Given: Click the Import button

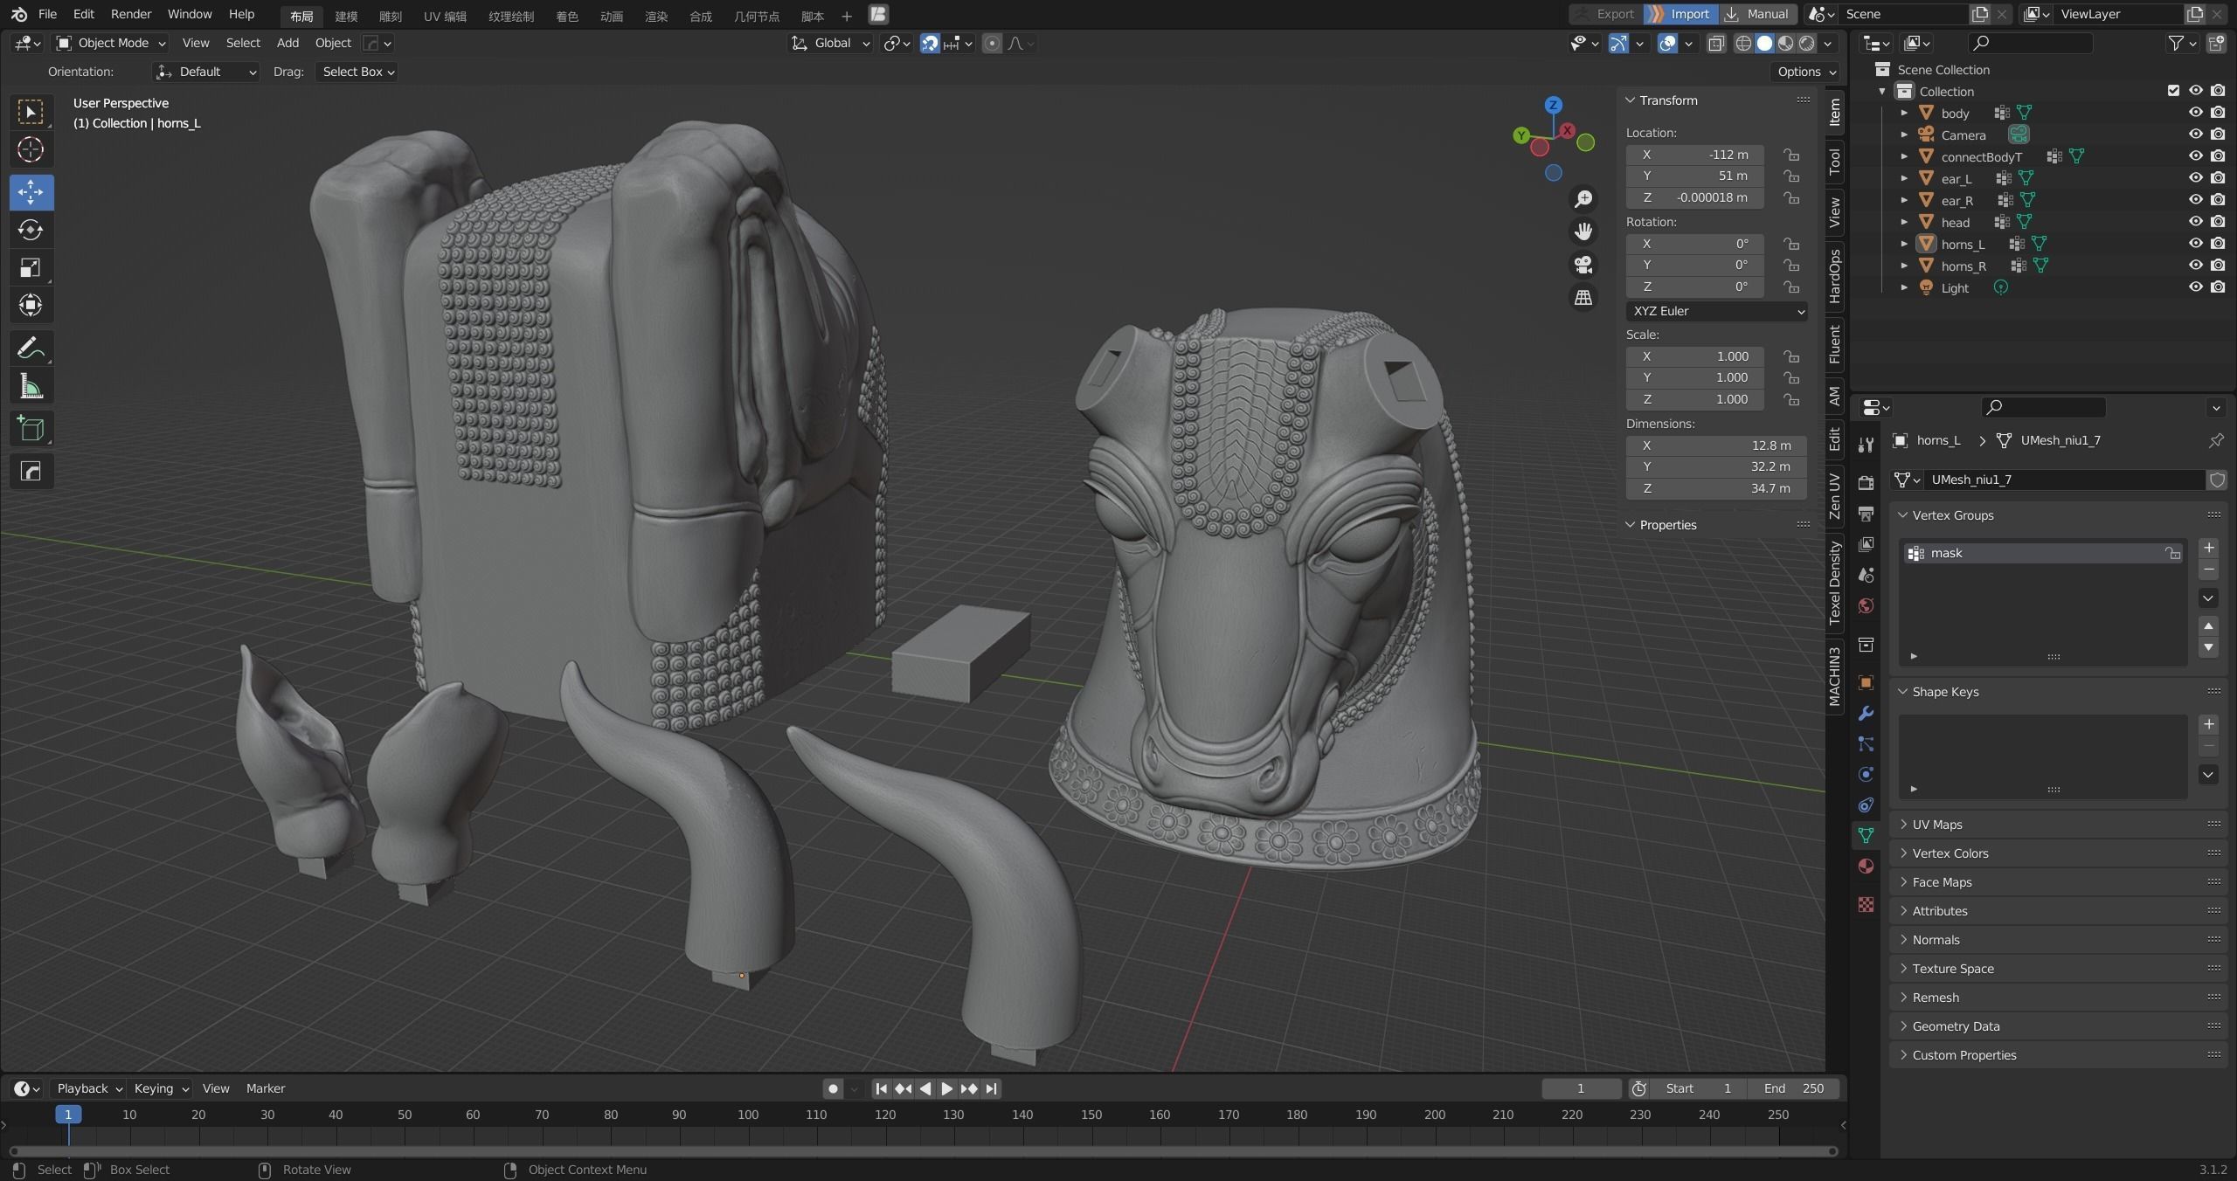Looking at the screenshot, I should (1679, 14).
